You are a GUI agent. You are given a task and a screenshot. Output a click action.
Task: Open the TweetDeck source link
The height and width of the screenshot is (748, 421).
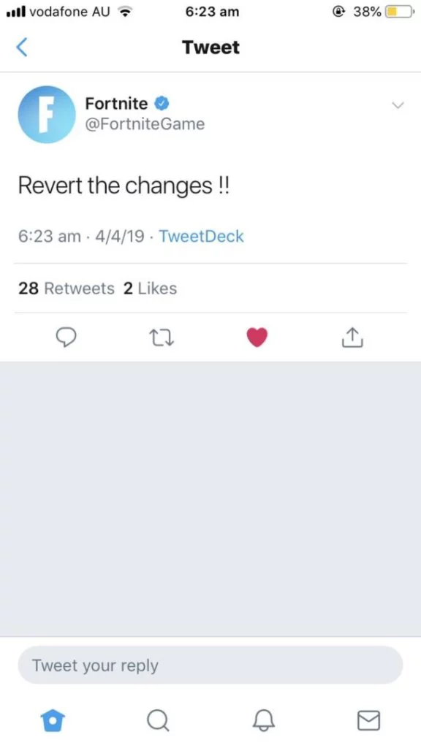tap(201, 236)
